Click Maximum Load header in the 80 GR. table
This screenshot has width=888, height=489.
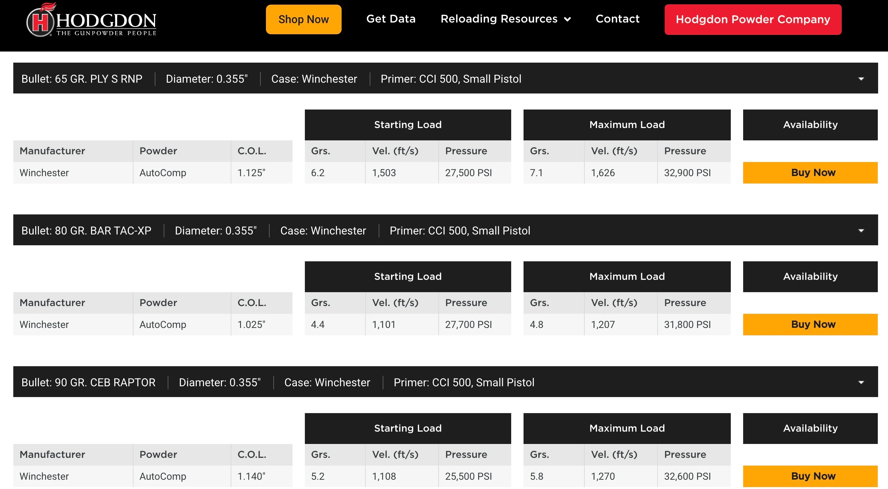pyautogui.click(x=627, y=276)
